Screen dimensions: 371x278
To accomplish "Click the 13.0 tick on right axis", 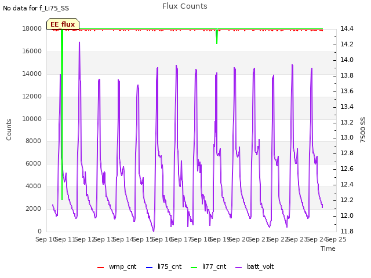I will click(x=347, y=138).
